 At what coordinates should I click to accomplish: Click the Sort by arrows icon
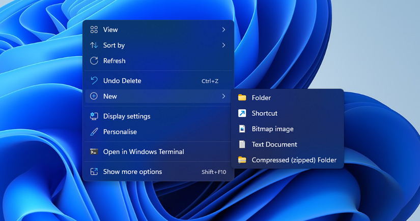(x=94, y=45)
